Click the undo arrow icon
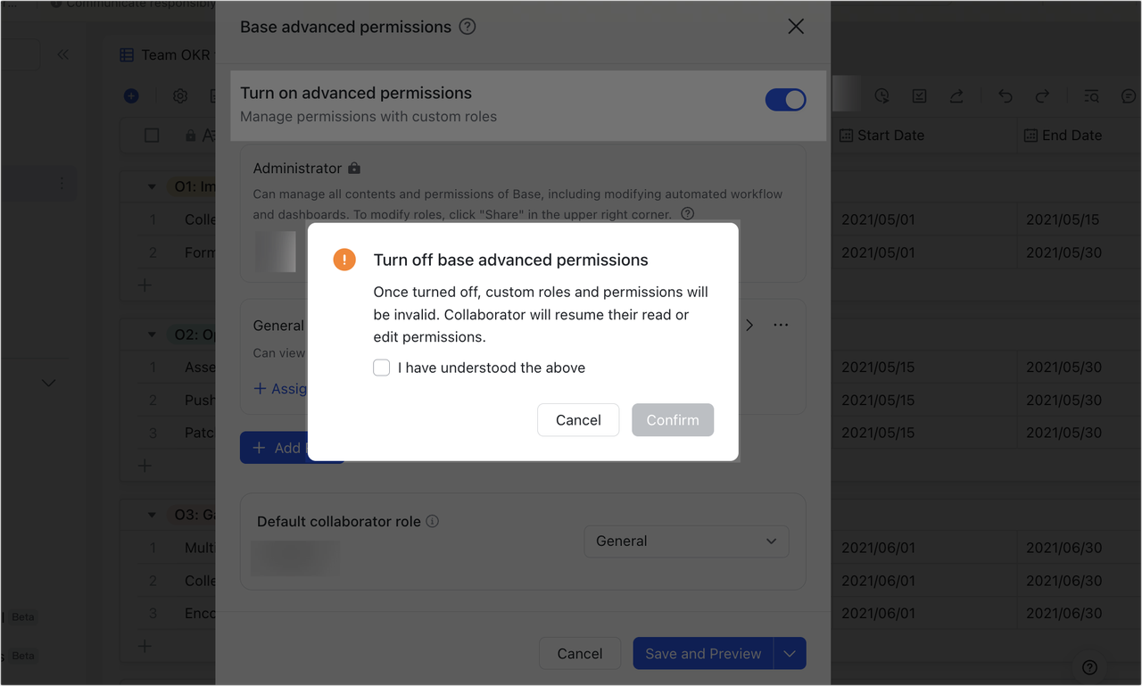The height and width of the screenshot is (686, 1142). pos(1005,95)
